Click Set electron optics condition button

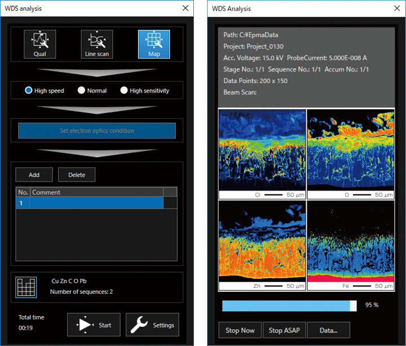97,131
